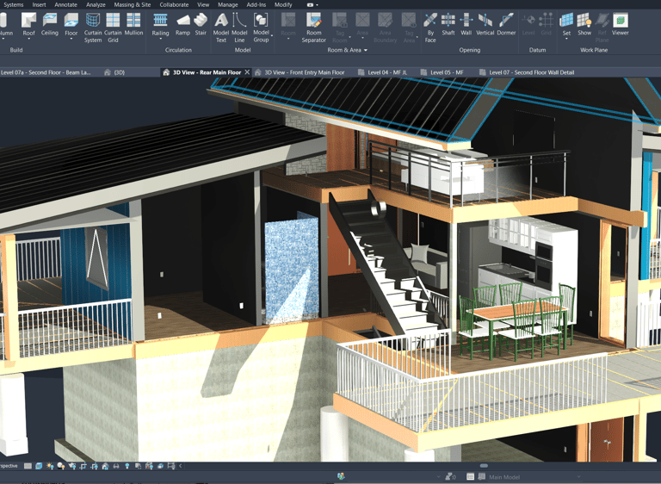Toggle Temporary Hide/Isolate glasses icon

click(x=116, y=466)
